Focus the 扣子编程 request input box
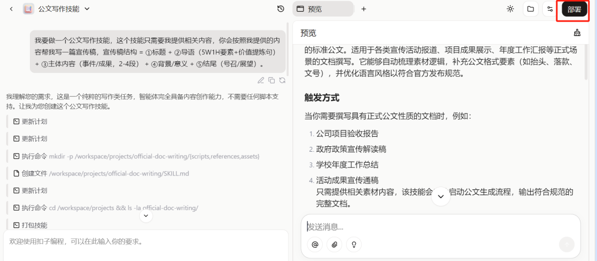597x261 pixels. [x=146, y=245]
